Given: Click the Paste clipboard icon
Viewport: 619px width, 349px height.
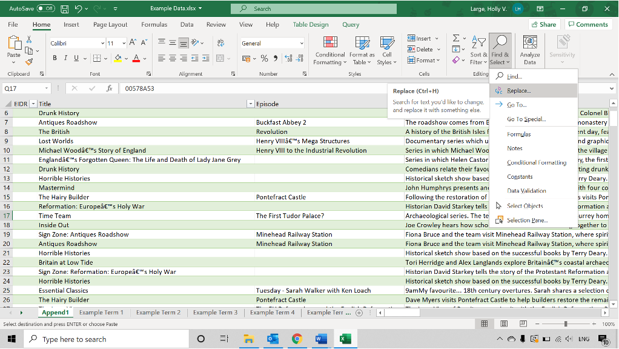Looking at the screenshot, I should [x=14, y=42].
